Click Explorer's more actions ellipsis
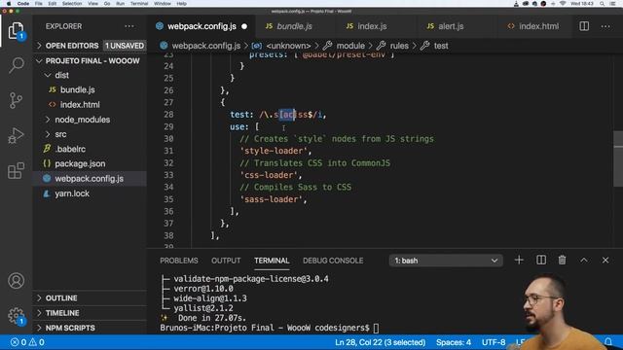623x350 pixels. tap(129, 26)
